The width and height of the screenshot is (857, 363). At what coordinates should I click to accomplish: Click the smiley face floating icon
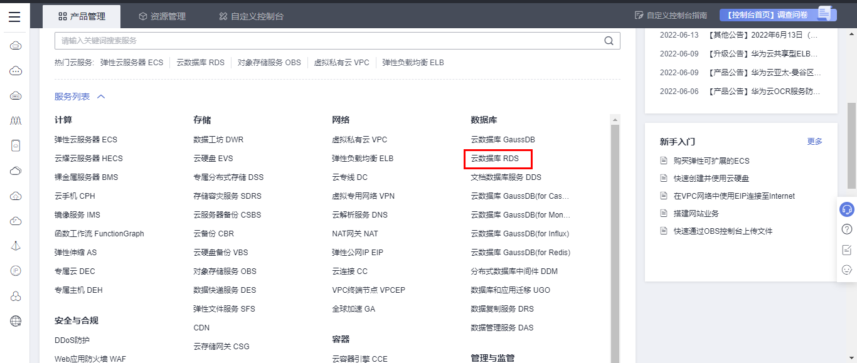pos(847,270)
